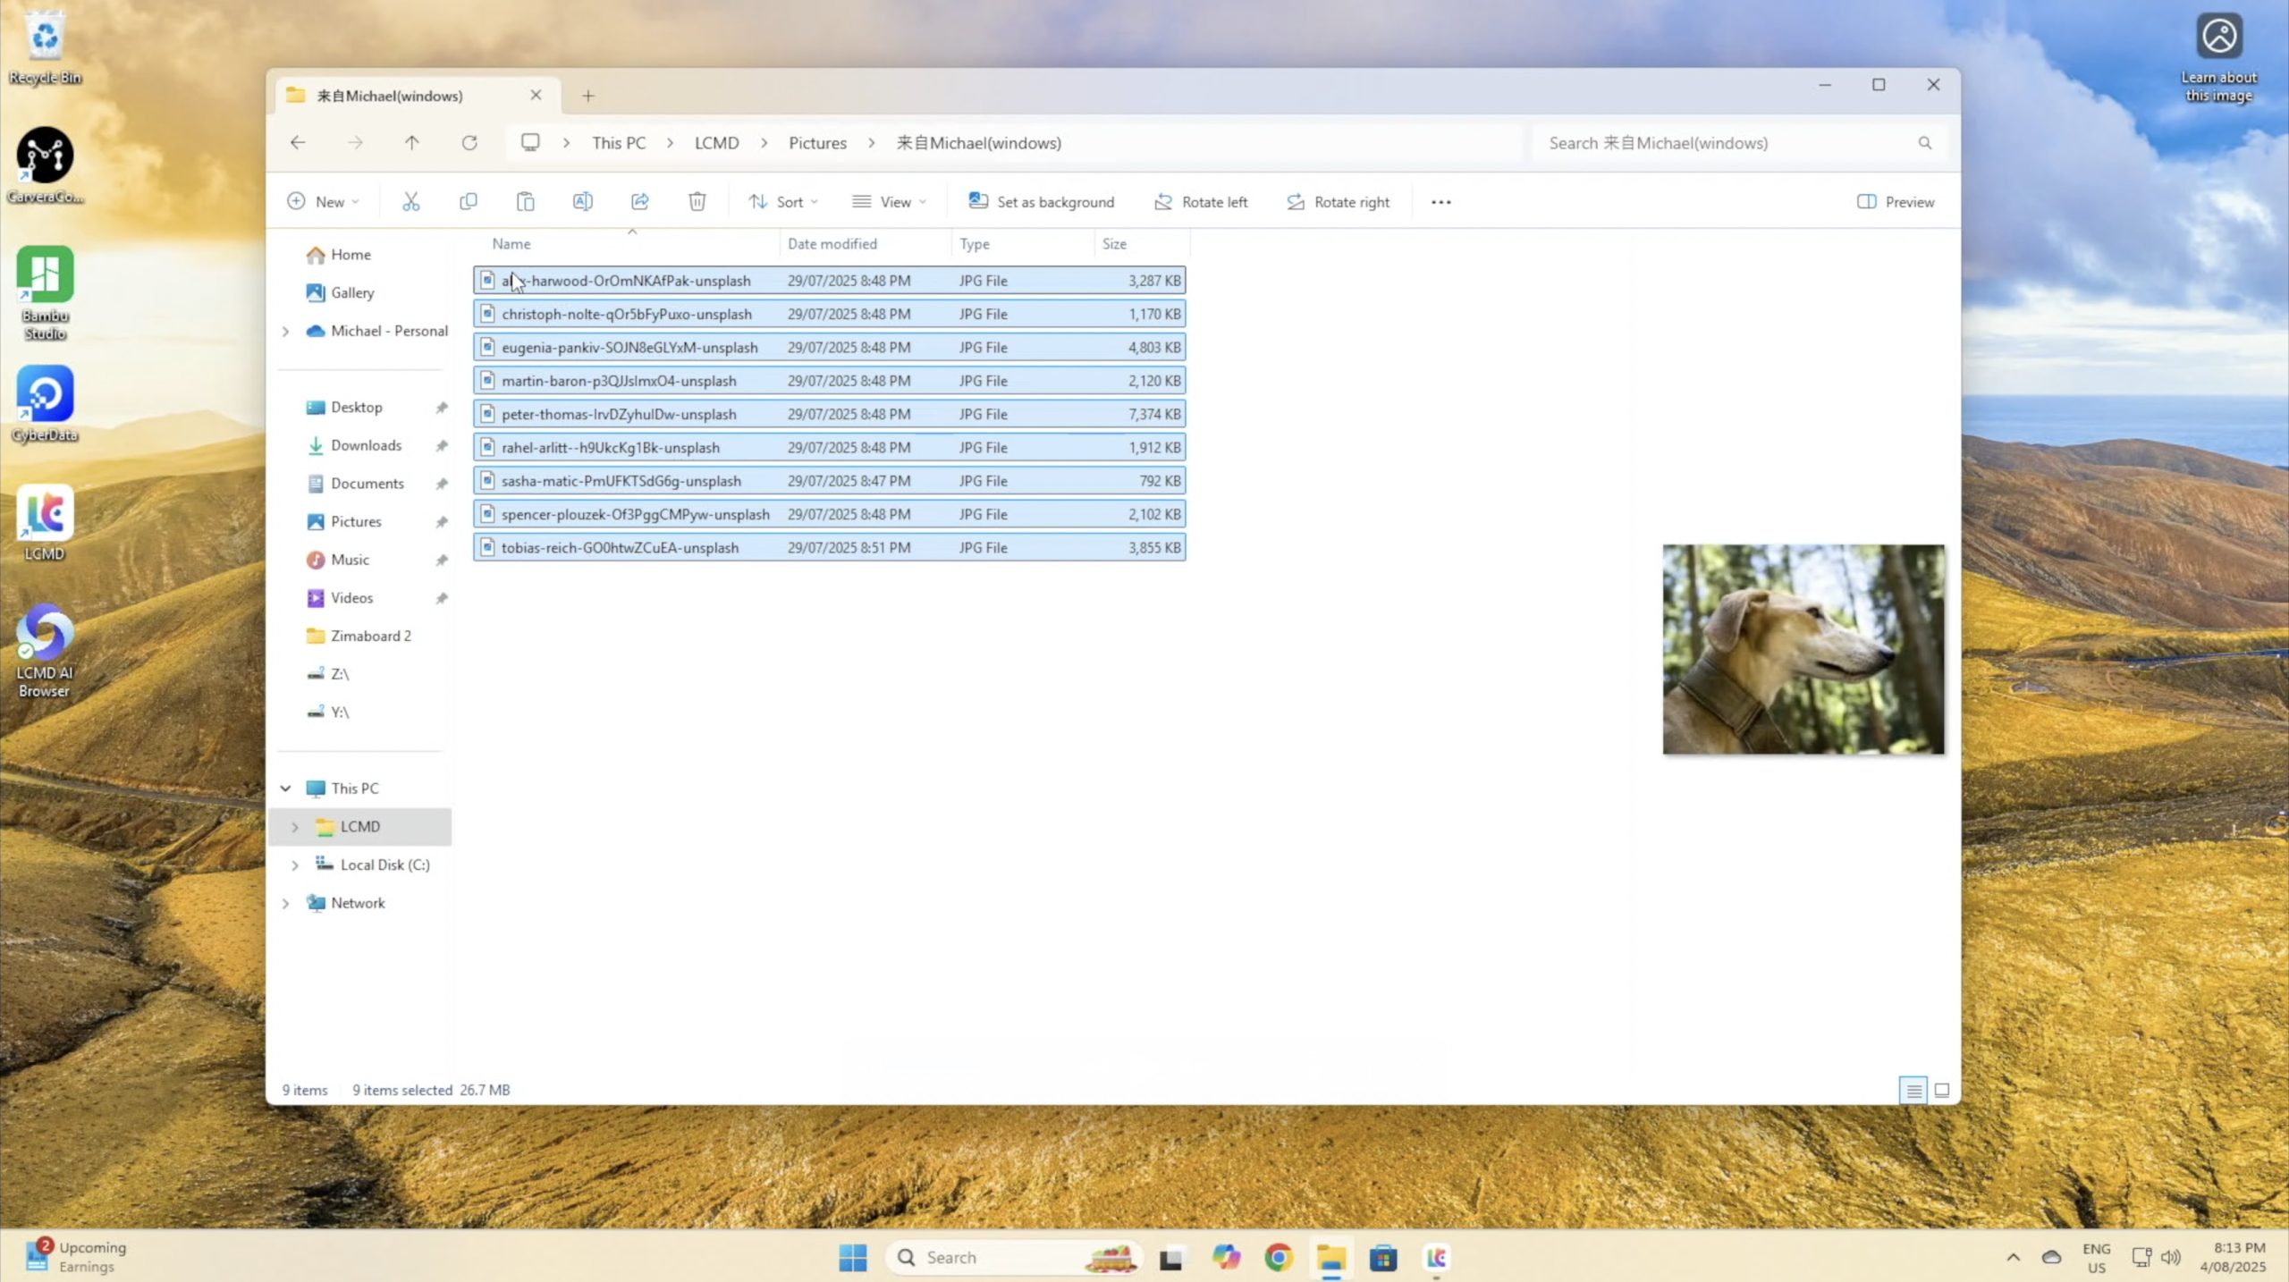Open Google Chrome from the taskbar

click(1279, 1258)
